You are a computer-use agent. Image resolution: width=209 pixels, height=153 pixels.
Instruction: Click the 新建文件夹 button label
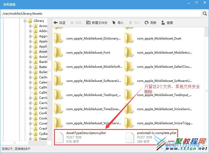click(99, 23)
